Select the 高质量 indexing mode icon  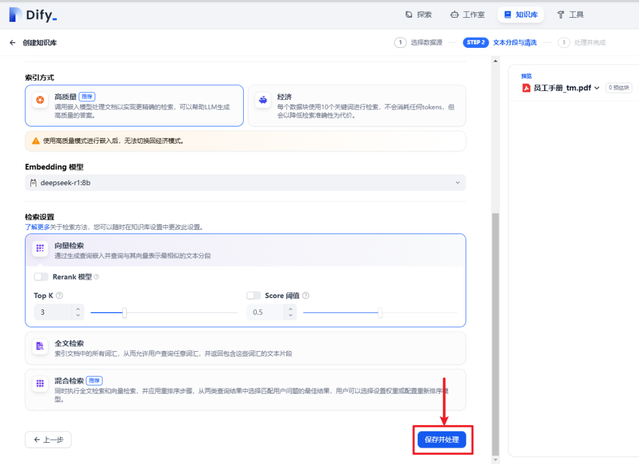39,100
